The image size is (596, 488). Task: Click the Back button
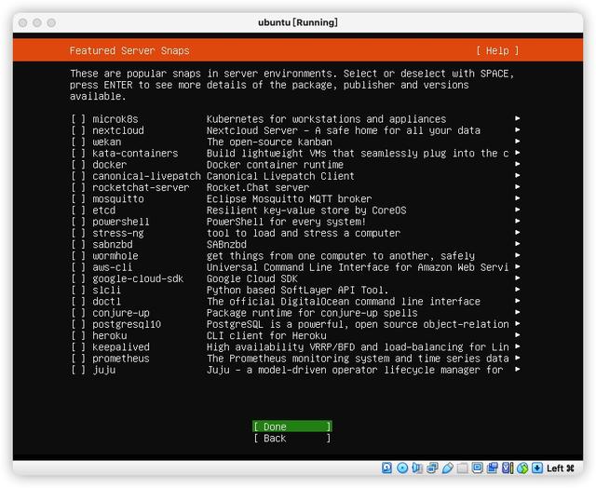pyautogui.click(x=291, y=439)
